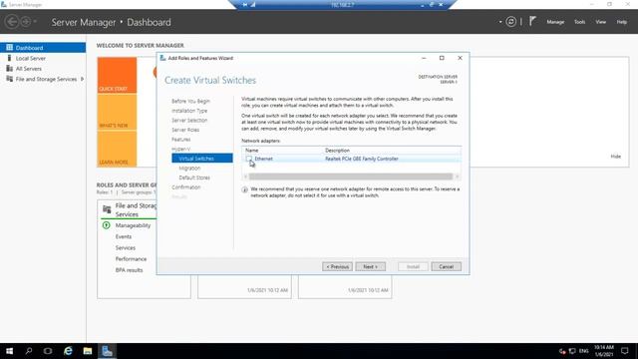Open the Manage menu
Viewport: 638px width, 359px height.
tap(555, 22)
